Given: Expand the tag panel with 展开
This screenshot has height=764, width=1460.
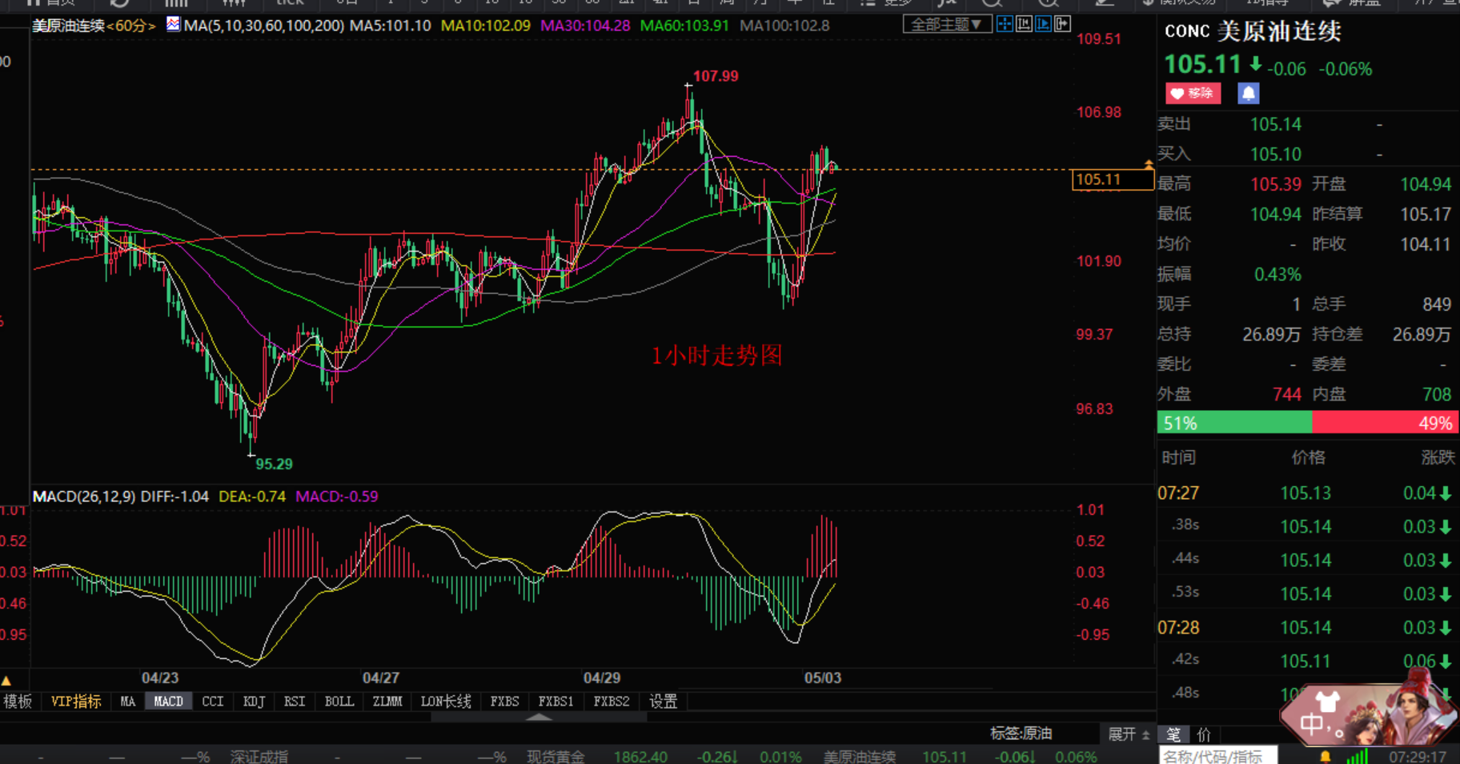Looking at the screenshot, I should [x=1128, y=734].
